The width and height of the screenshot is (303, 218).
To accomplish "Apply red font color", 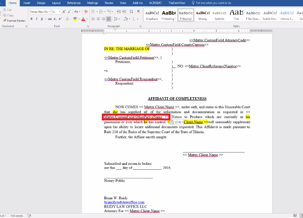I will (83, 19).
